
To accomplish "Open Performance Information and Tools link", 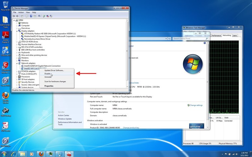I will 70,123.
